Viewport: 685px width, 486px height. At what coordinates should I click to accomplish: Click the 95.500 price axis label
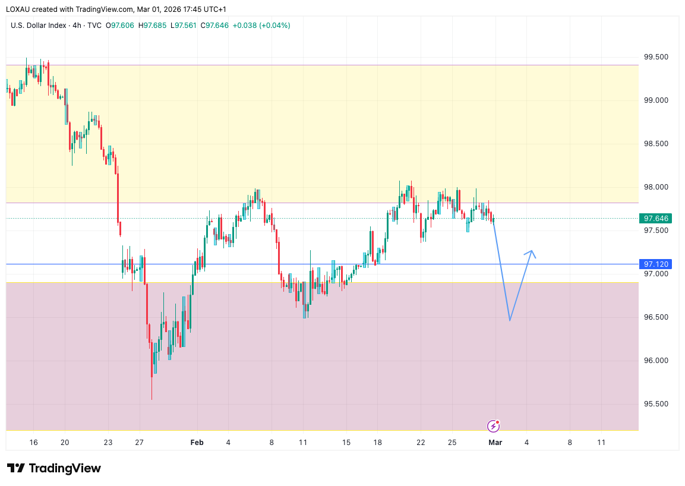point(656,404)
